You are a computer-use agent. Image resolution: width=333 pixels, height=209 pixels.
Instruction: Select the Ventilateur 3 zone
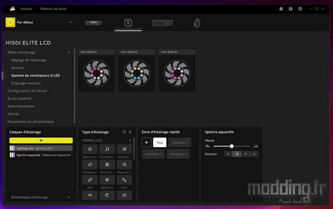[178, 154]
